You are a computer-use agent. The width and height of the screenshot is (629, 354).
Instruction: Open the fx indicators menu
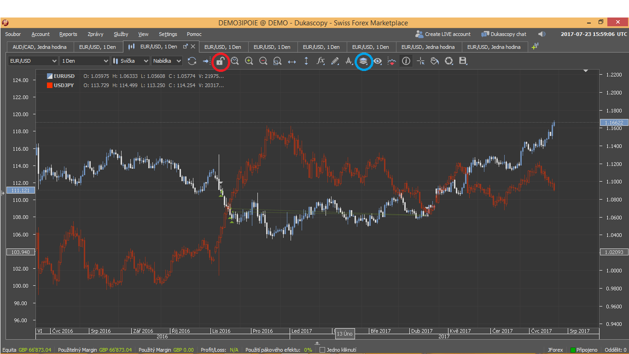tap(321, 61)
